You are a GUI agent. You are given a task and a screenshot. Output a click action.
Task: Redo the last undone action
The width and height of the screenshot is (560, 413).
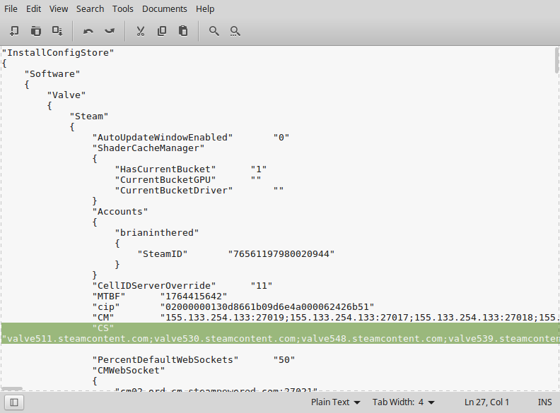pos(110,31)
